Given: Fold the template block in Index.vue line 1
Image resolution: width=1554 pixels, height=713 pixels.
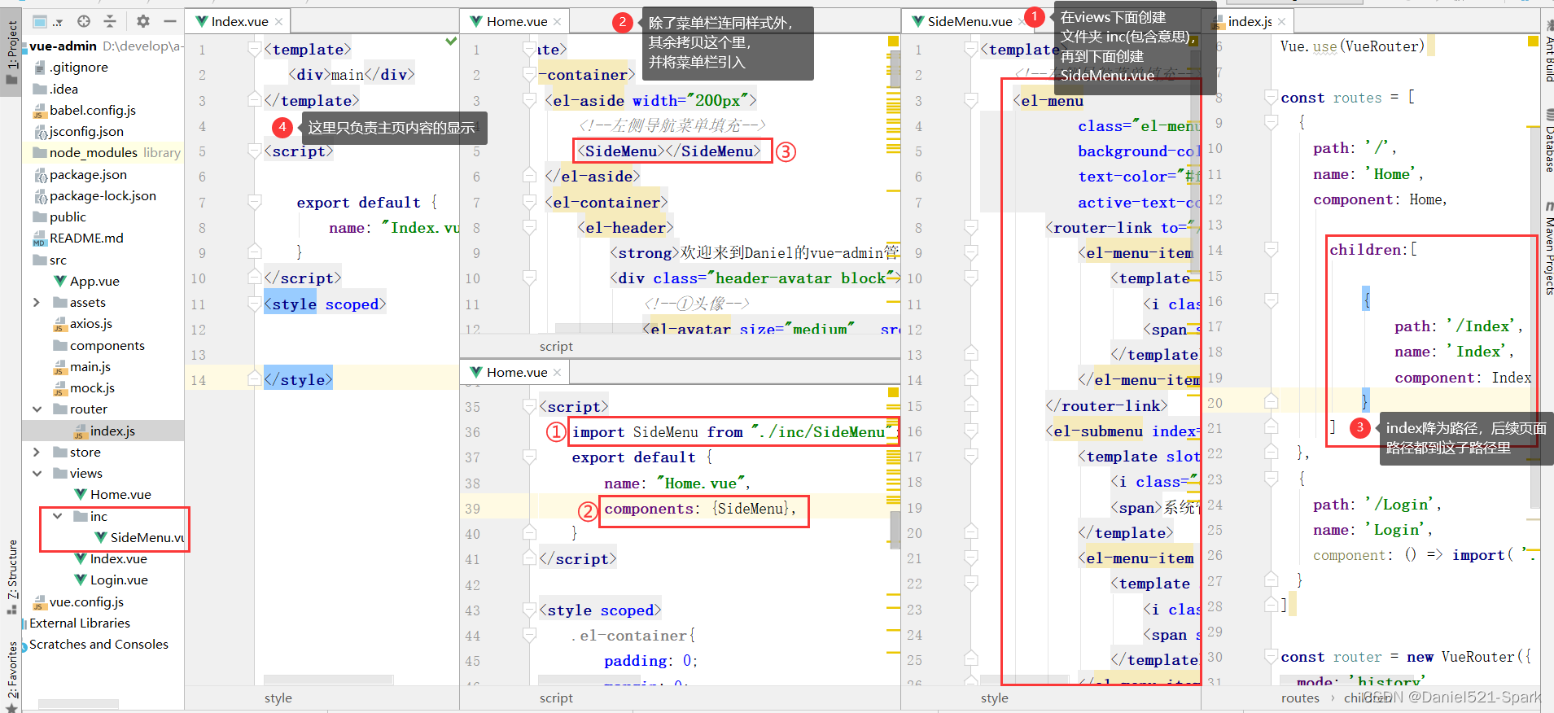Looking at the screenshot, I should point(254,50).
